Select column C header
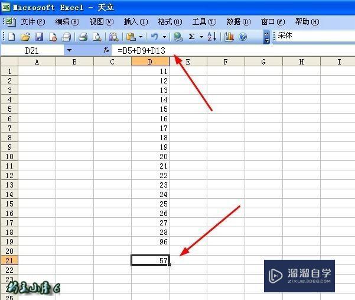Screen dimensions: 355x300 [x=112, y=62]
